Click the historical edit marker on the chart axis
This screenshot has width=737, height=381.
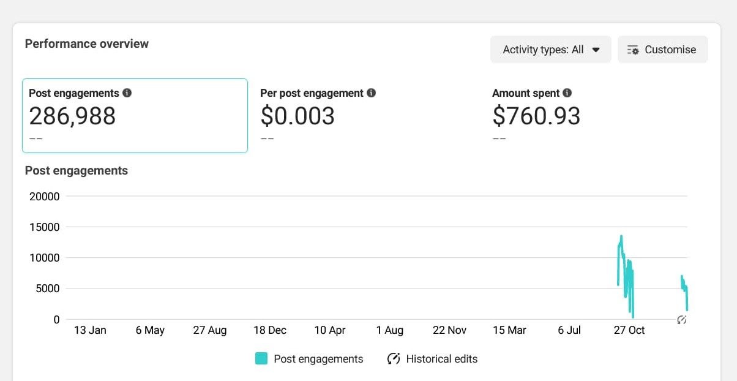[x=682, y=320]
